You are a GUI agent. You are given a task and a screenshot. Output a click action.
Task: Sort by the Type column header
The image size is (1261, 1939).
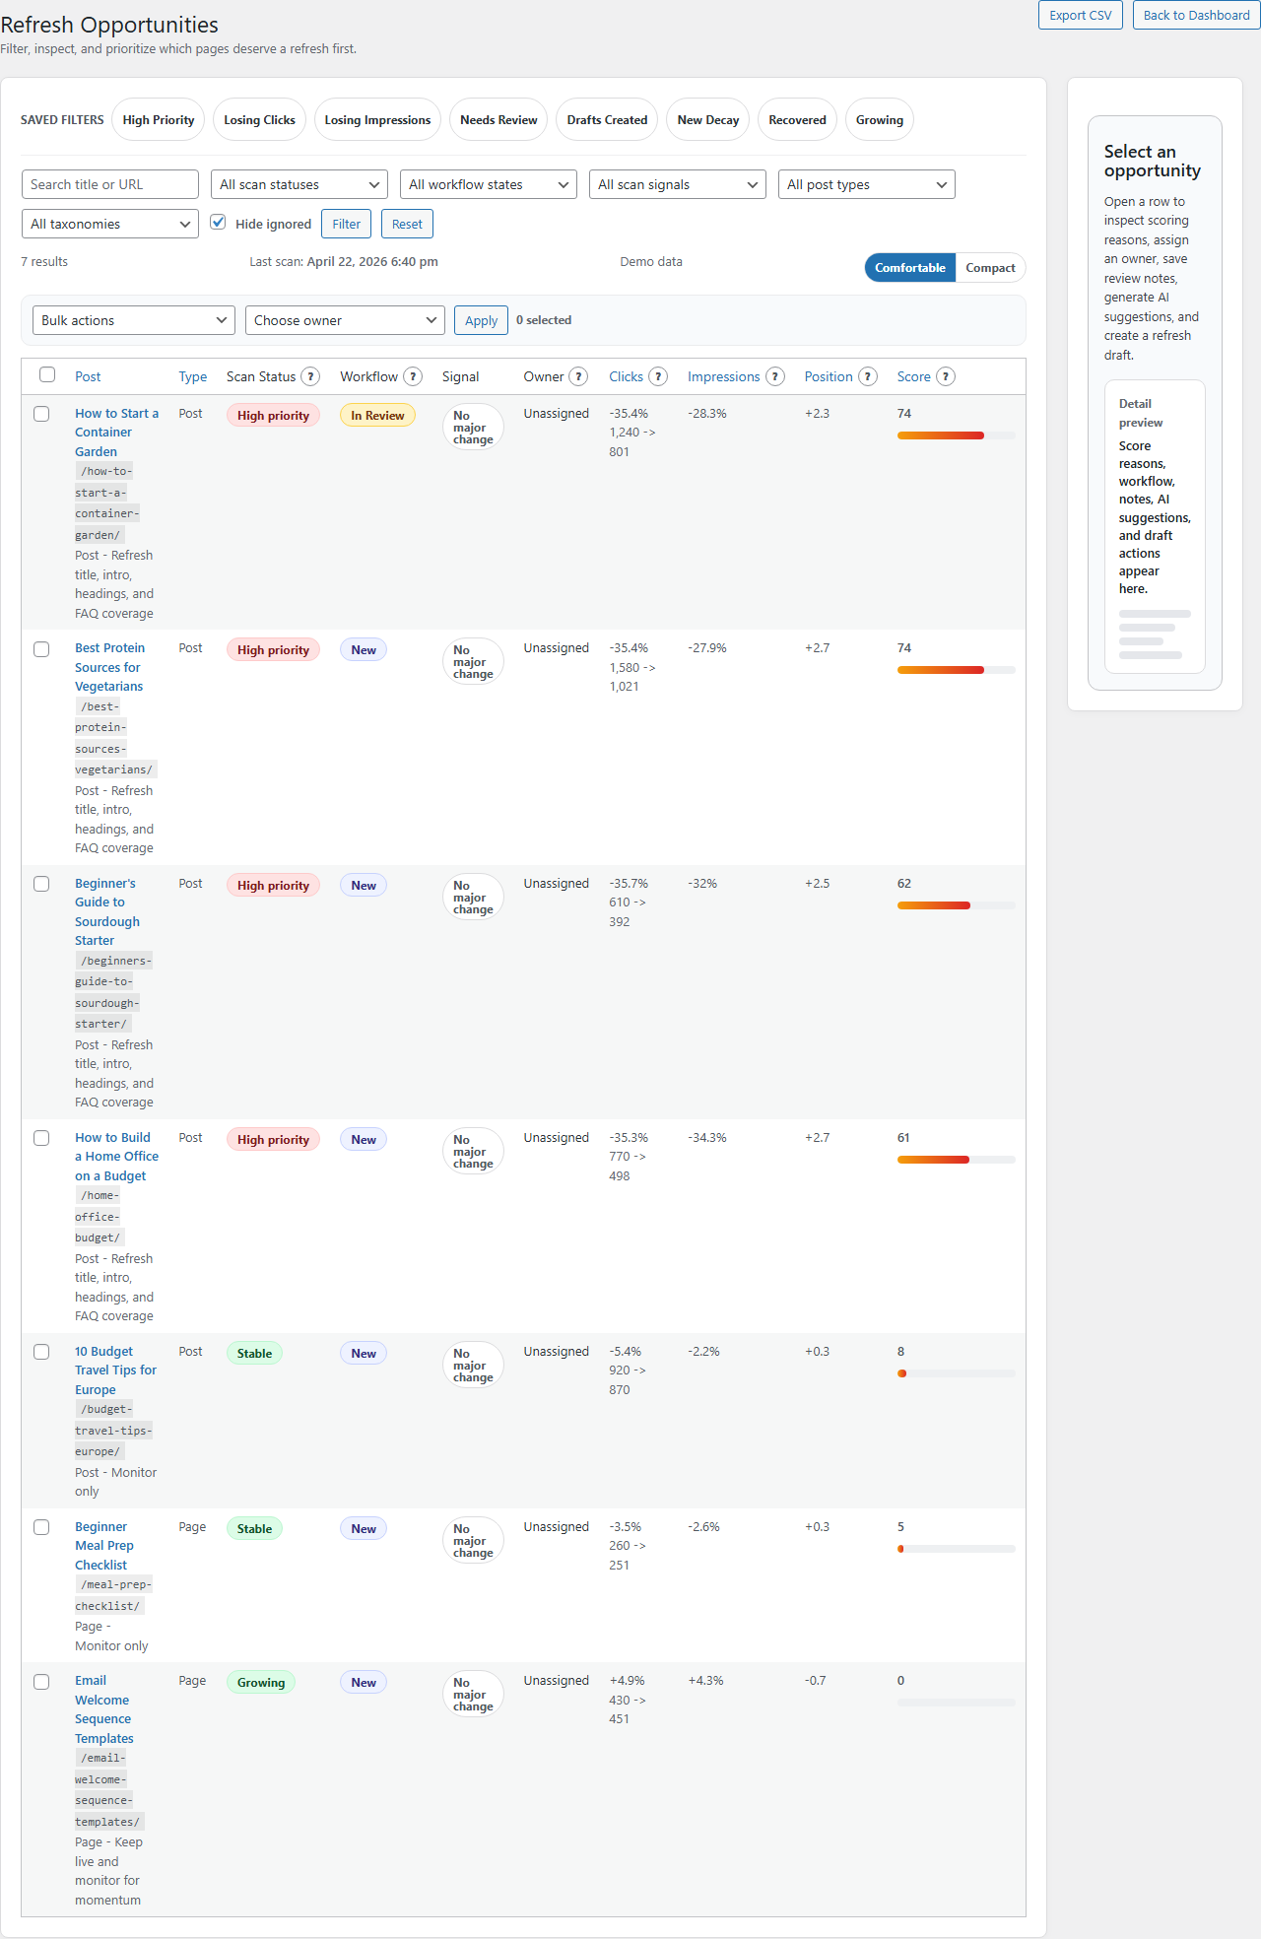(193, 376)
